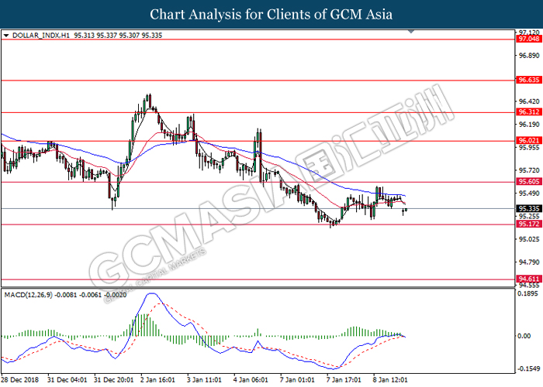This screenshot has height=387, width=543.
Task: Select the '2 Jan 16:01' time axis label
Action: (x=160, y=381)
